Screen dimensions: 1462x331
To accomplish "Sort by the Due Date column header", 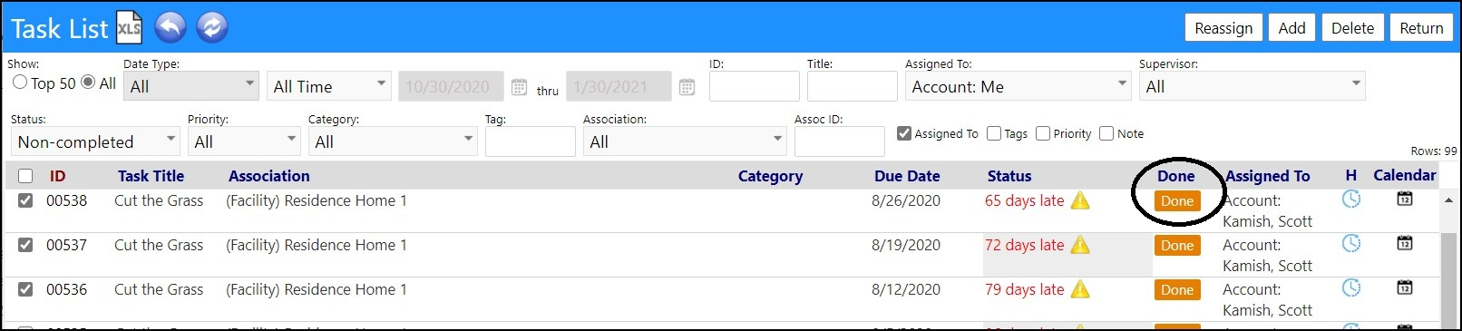I will [x=907, y=176].
